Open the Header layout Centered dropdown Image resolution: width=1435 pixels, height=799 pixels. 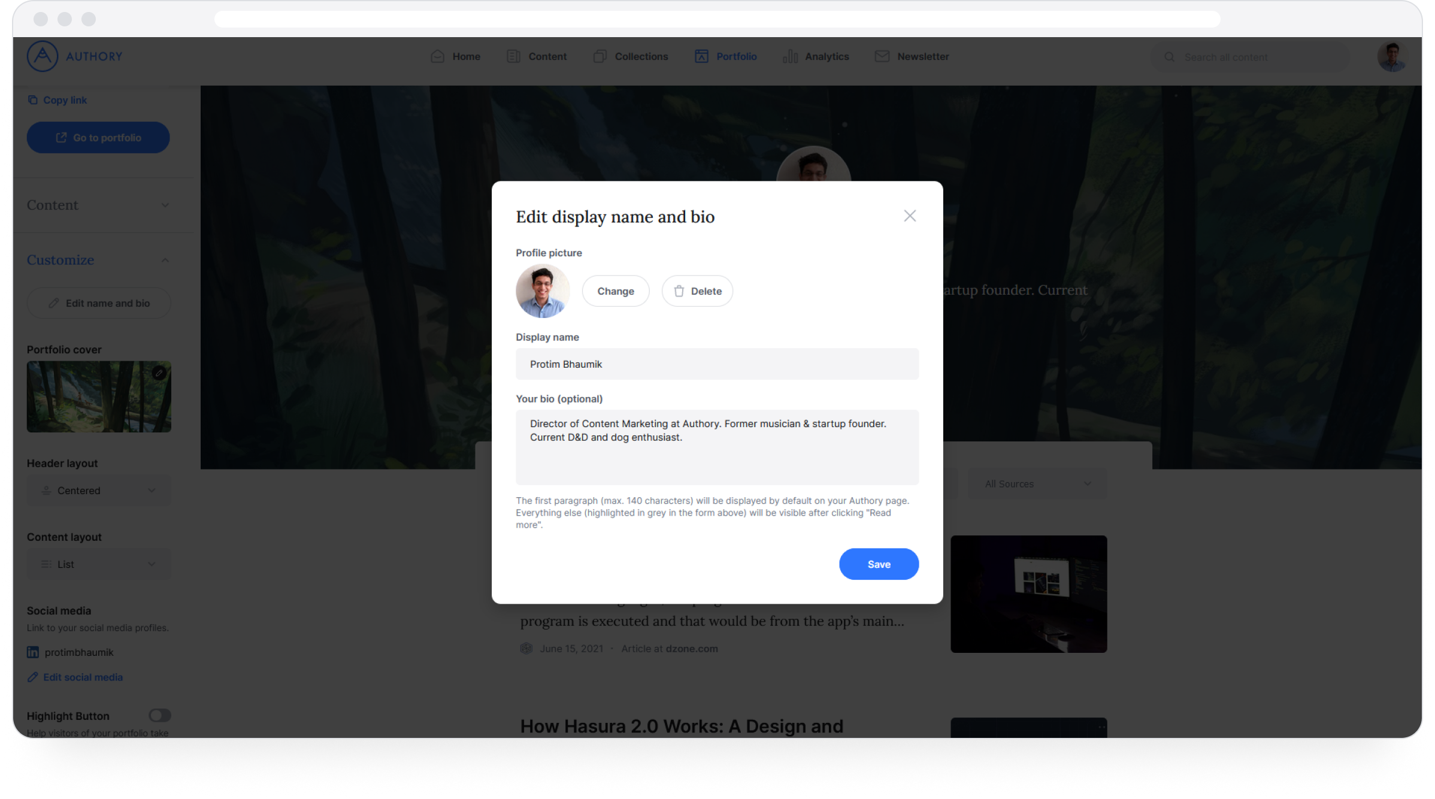point(99,491)
